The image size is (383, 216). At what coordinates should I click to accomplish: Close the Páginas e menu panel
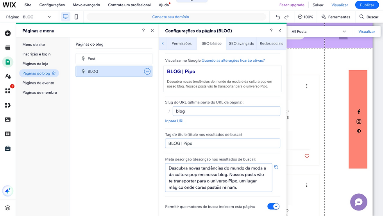[152, 30]
